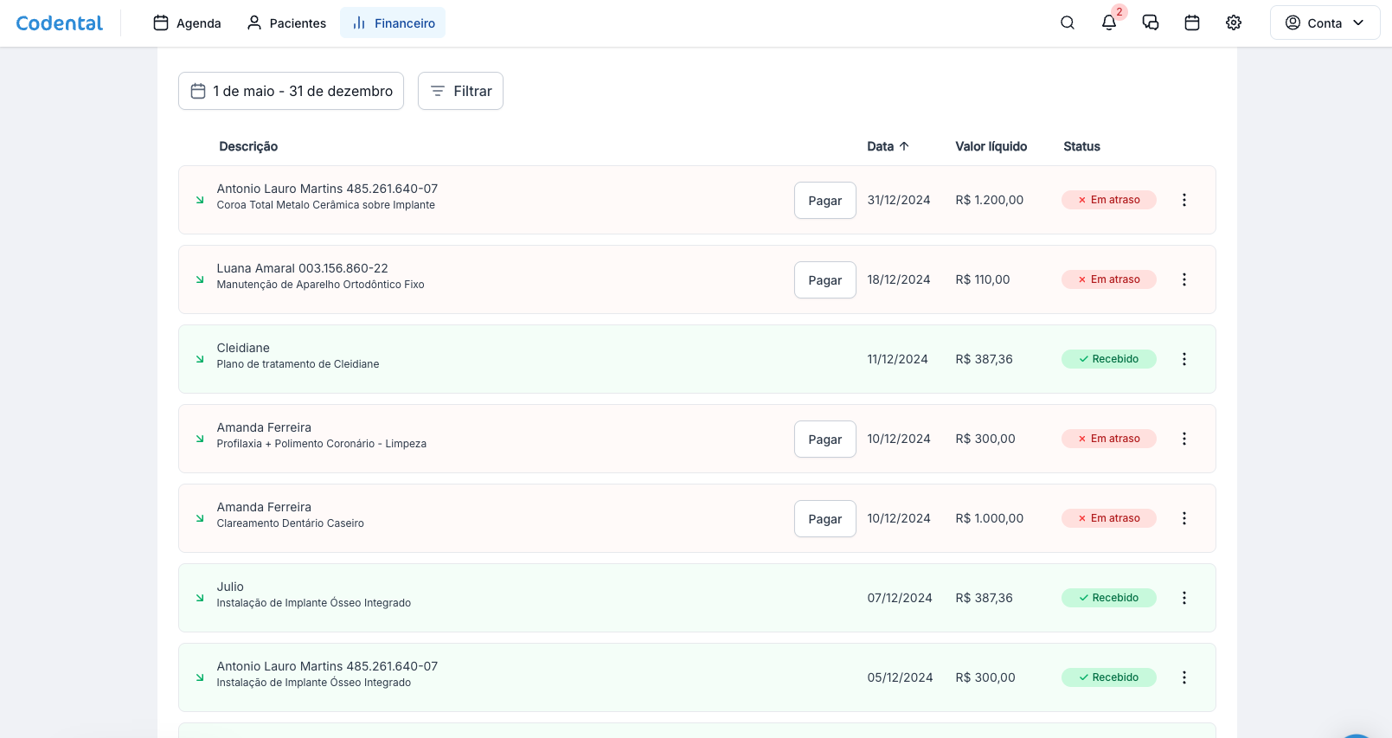Image resolution: width=1392 pixels, height=738 pixels.
Task: Select the Financeiro tab
Action: pyautogui.click(x=393, y=23)
